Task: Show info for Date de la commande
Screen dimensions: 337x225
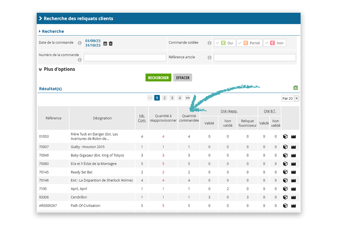Action: [x=79, y=43]
